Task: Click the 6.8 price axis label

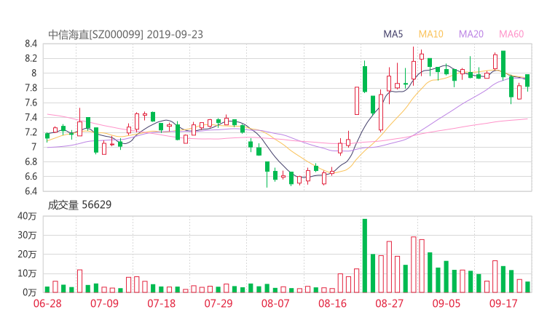Action: [x=31, y=161]
